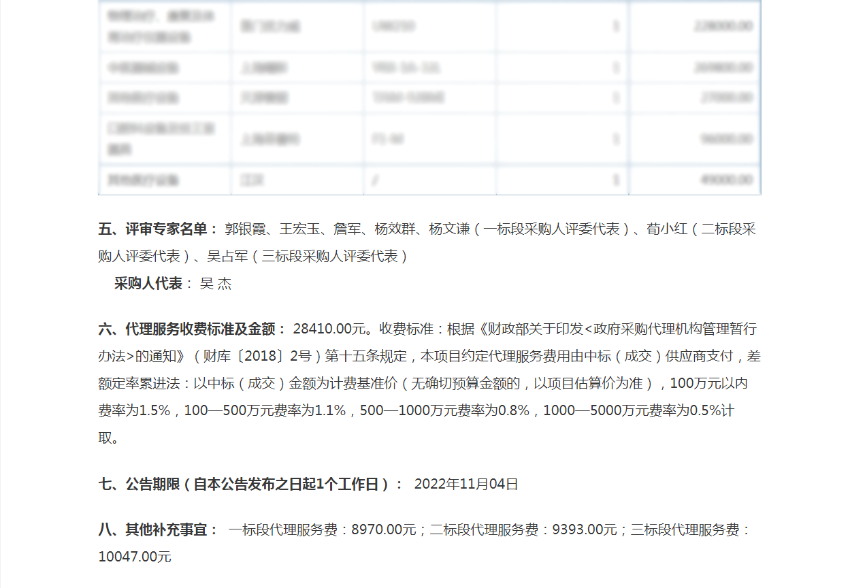This screenshot has width=850, height=588.
Task: Select the purchaser representative name 吴 杰
Action: click(216, 284)
